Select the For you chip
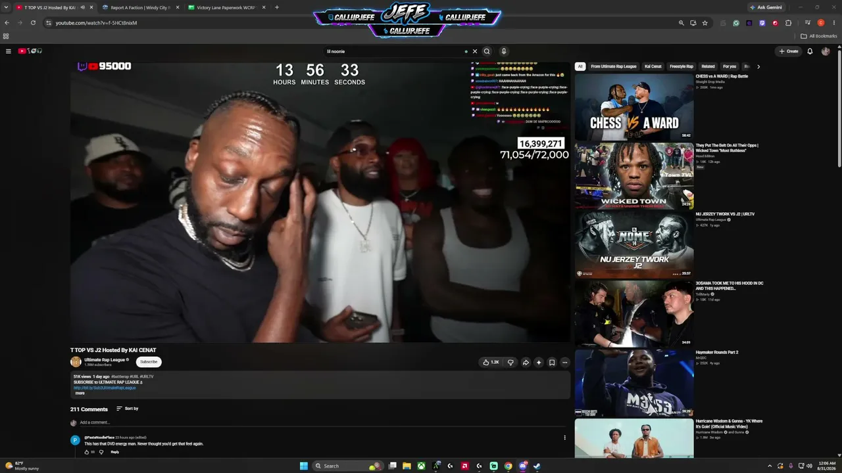Viewport: 842px width, 473px height. (x=730, y=66)
